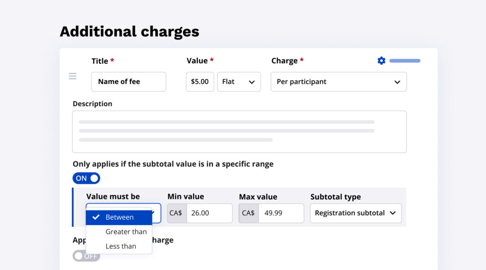Open the Flat value type dropdown
Screen dimensions: 486x270
tap(239, 82)
